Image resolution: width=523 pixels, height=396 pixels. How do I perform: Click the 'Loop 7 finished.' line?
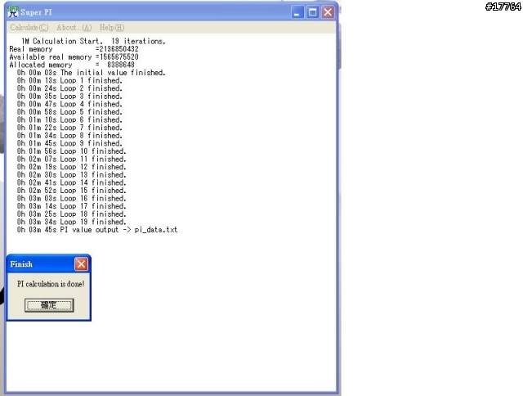pyautogui.click(x=69, y=128)
